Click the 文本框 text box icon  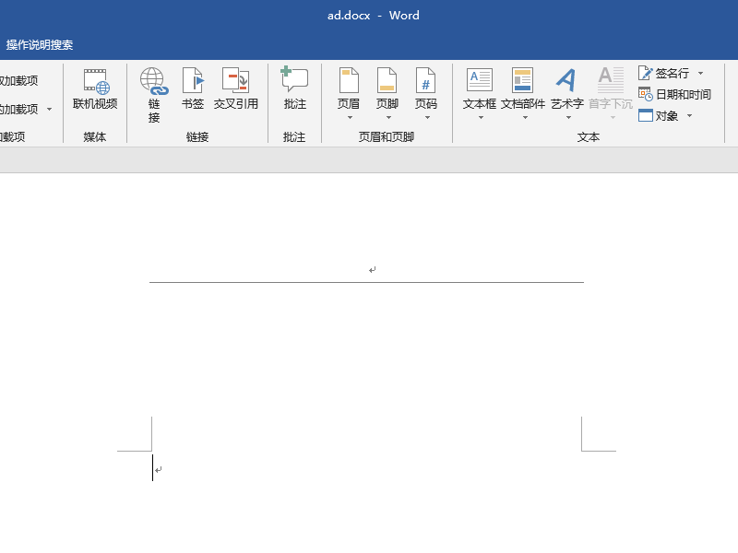[x=480, y=80]
